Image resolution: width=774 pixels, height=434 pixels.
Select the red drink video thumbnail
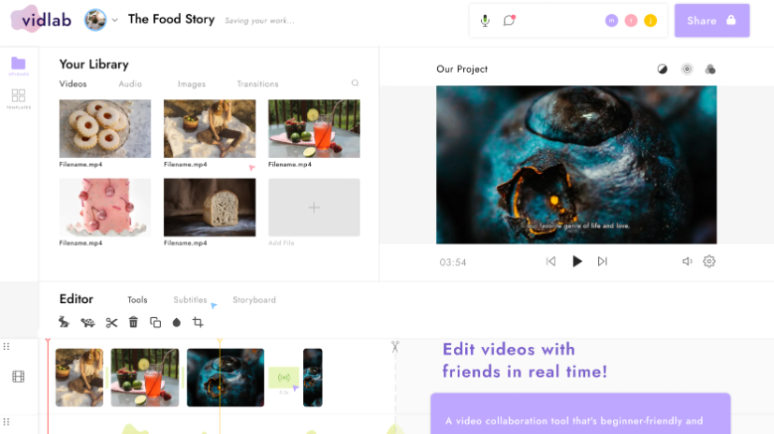(314, 129)
